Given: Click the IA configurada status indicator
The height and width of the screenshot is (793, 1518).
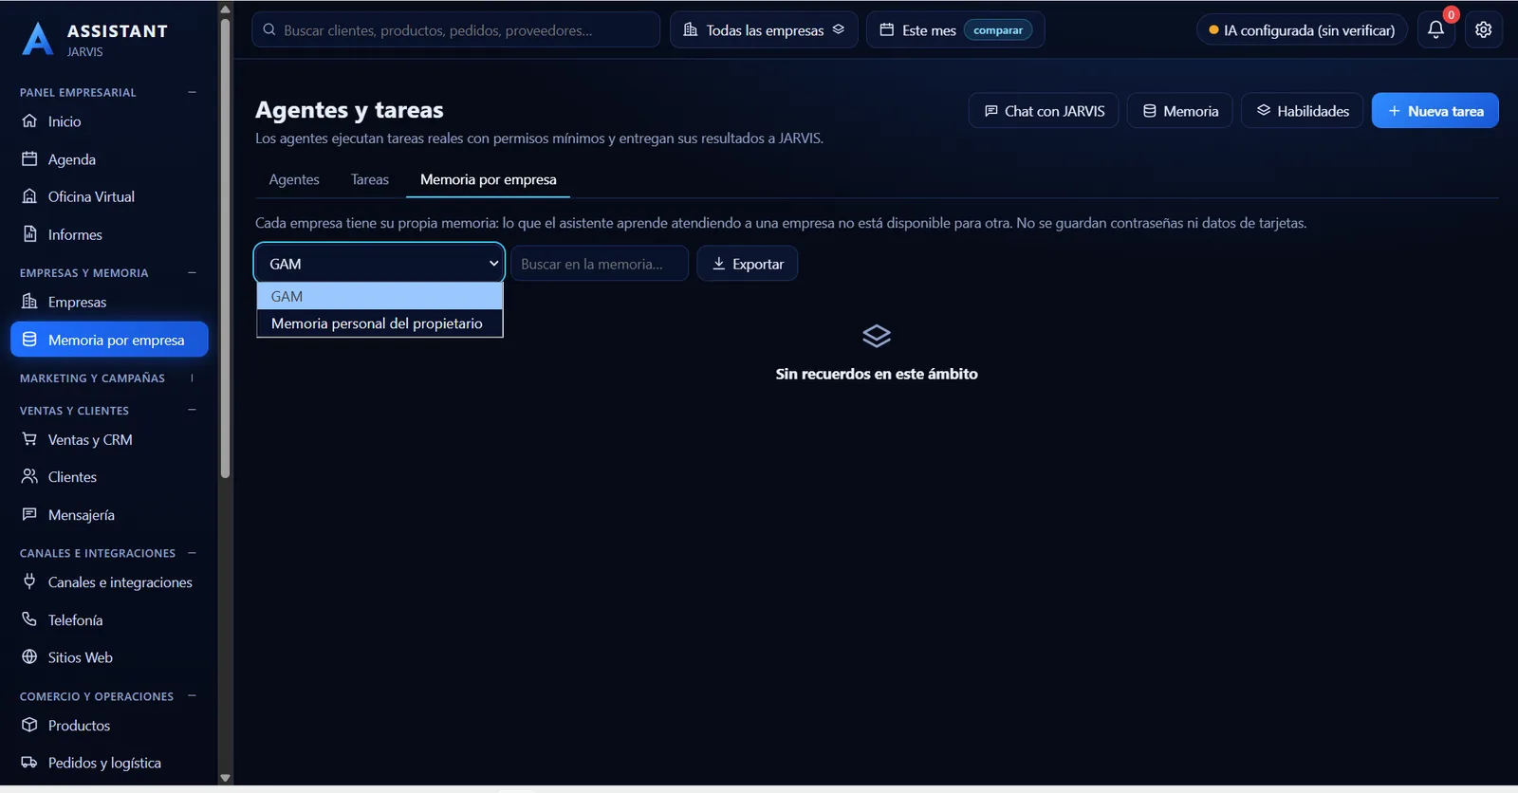Looking at the screenshot, I should 1302,29.
